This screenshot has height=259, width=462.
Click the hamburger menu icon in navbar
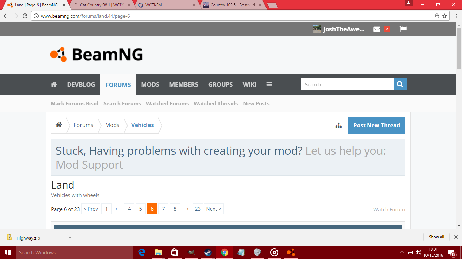[269, 84]
